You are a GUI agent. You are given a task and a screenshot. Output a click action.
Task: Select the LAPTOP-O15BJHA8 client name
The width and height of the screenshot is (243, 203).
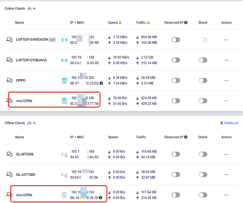[x=31, y=60]
